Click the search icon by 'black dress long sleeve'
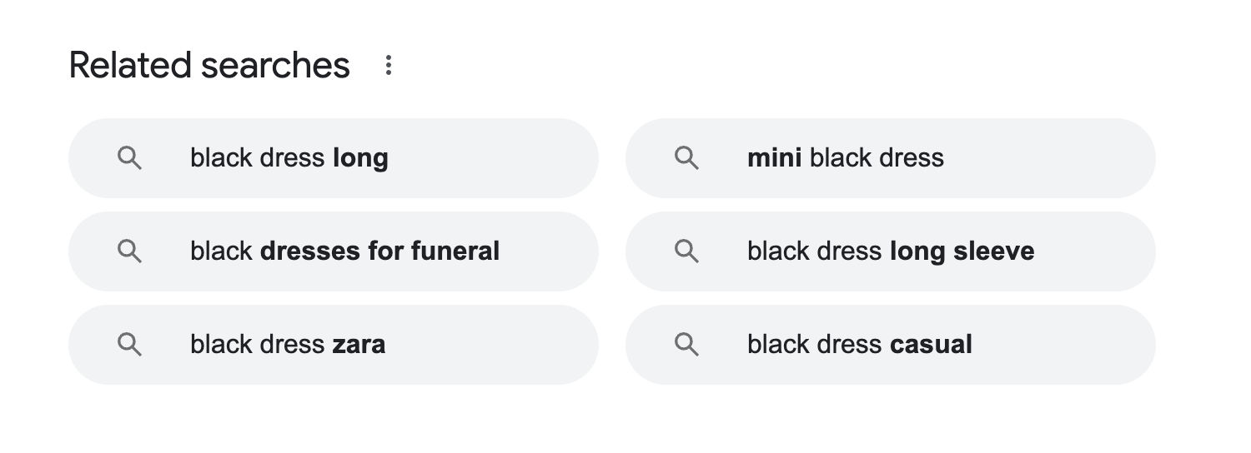 (686, 251)
